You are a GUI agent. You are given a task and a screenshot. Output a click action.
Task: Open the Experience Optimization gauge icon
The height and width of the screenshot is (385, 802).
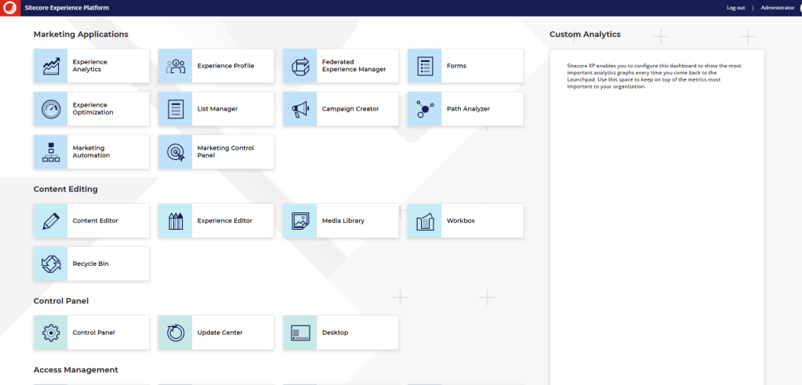[x=51, y=109]
